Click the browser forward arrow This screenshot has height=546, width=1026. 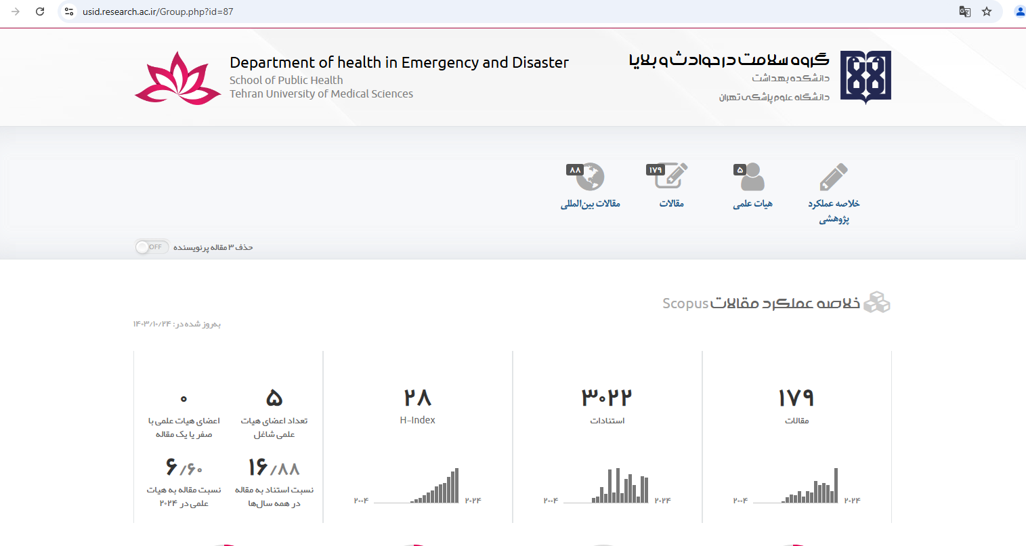click(x=16, y=12)
